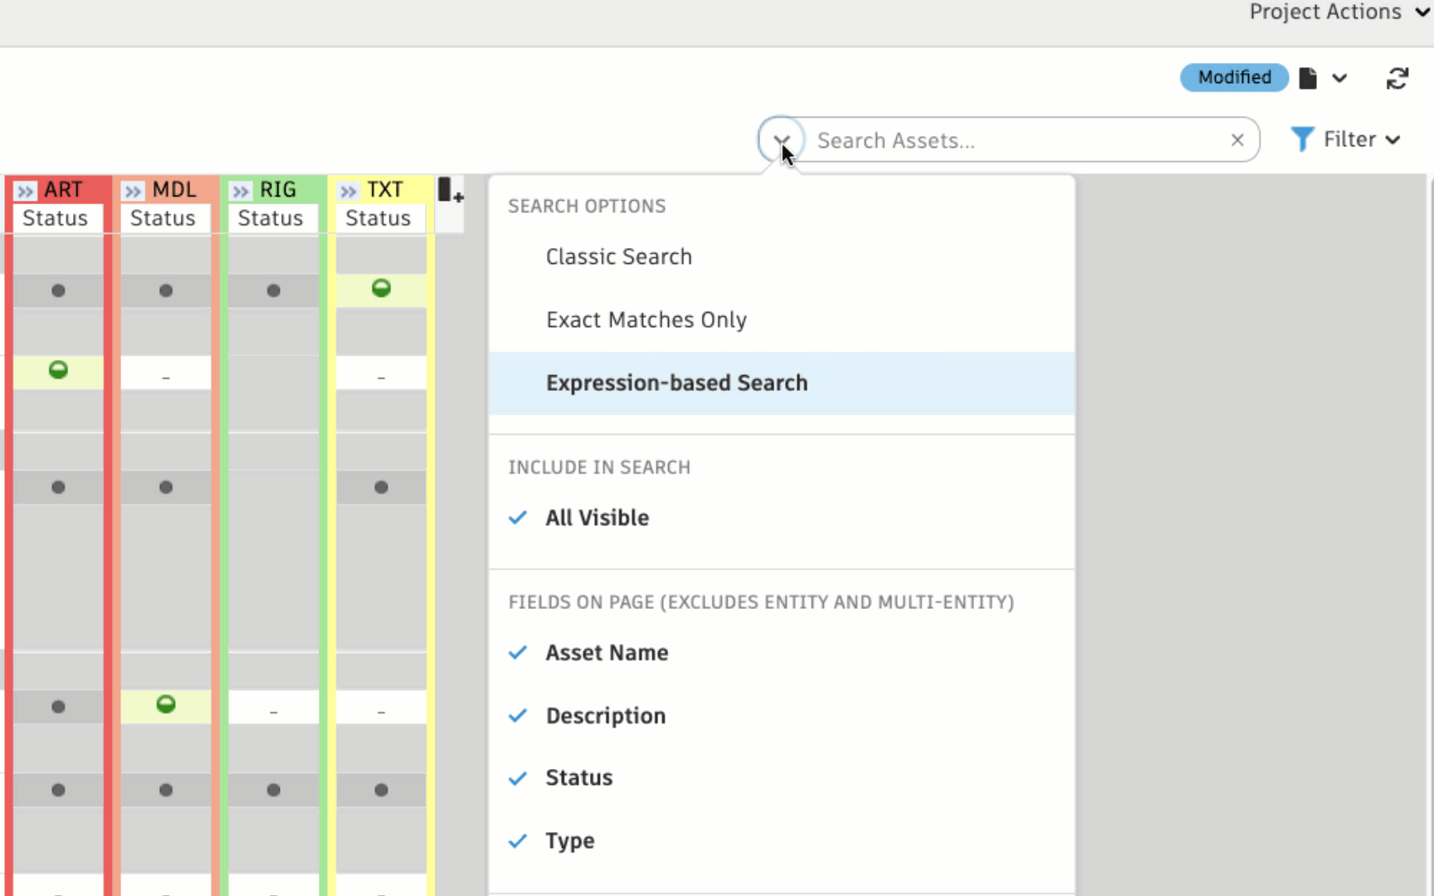Image resolution: width=1434 pixels, height=896 pixels.
Task: Click the TXT column header label
Action: pos(385,190)
